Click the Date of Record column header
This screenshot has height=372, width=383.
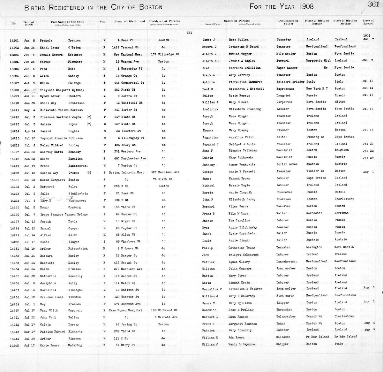pos(368,22)
